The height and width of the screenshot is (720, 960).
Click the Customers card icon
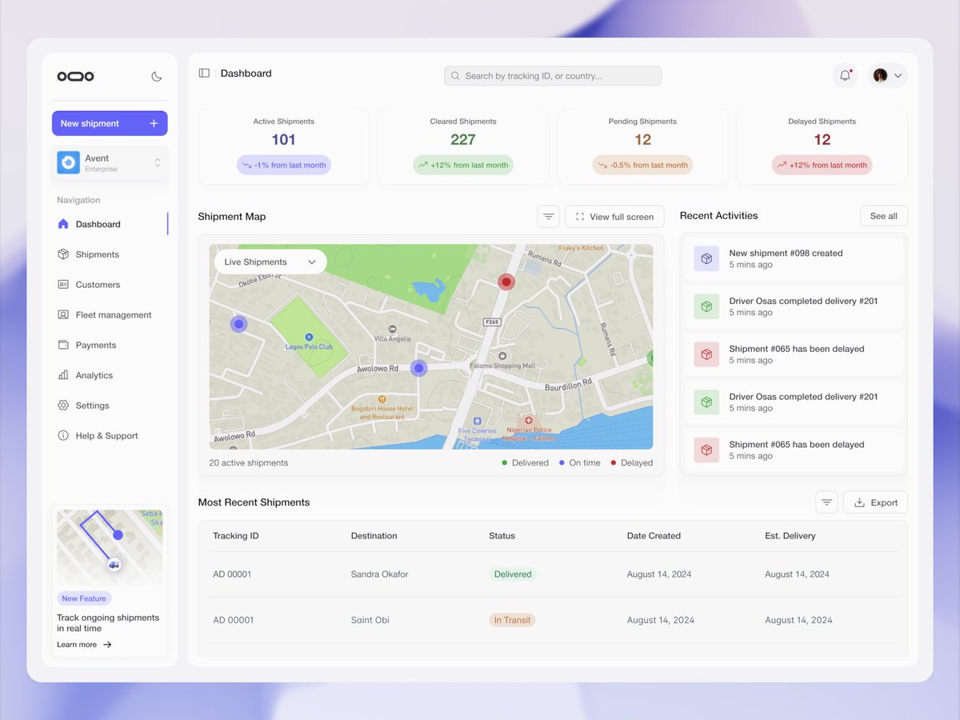pyautogui.click(x=63, y=285)
